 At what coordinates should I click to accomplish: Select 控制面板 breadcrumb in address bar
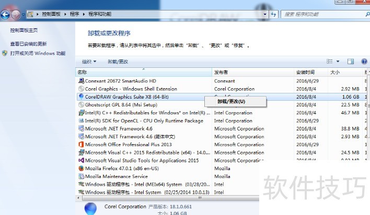51,14
